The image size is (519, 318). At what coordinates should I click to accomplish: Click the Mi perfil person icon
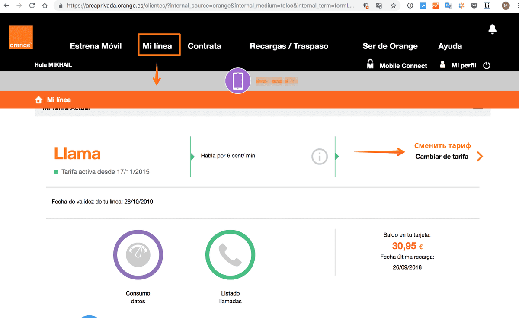point(442,64)
